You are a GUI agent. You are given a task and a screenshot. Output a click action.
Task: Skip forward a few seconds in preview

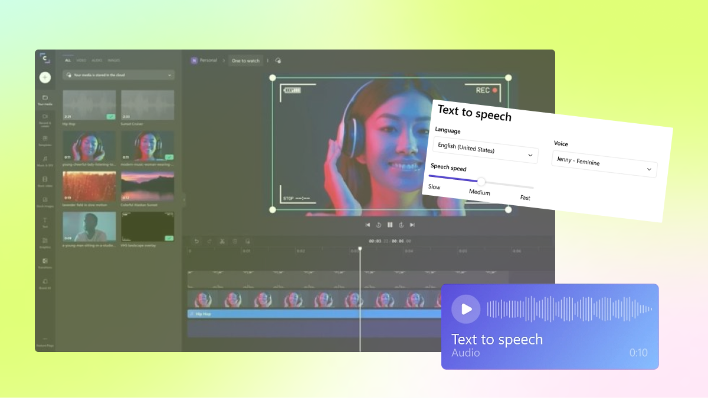click(401, 225)
